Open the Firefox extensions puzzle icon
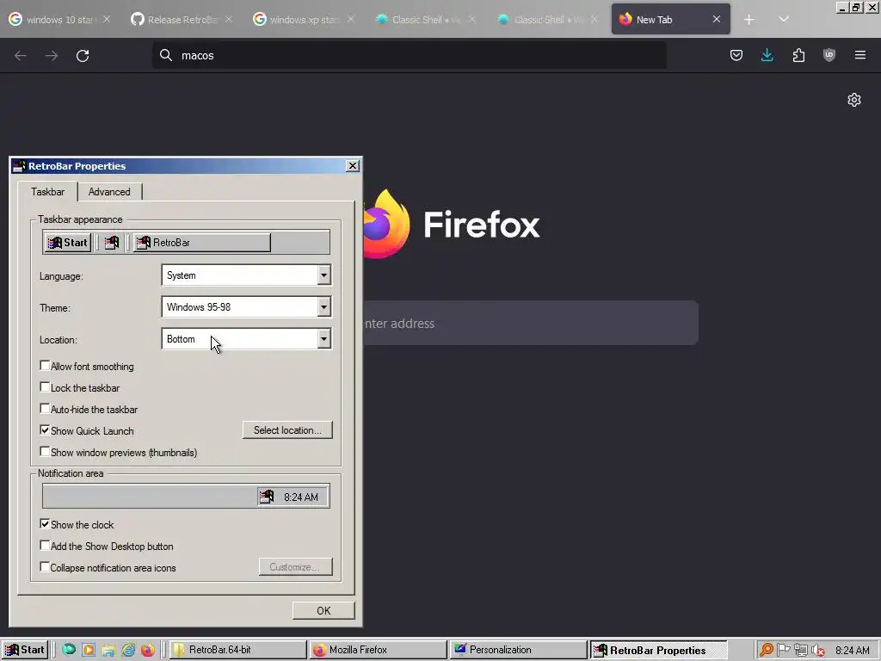This screenshot has width=881, height=661. pos(798,55)
